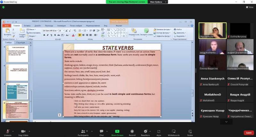Switch to the Переходы ribbon tab
Screen dimensions: 256x137
[49, 26]
